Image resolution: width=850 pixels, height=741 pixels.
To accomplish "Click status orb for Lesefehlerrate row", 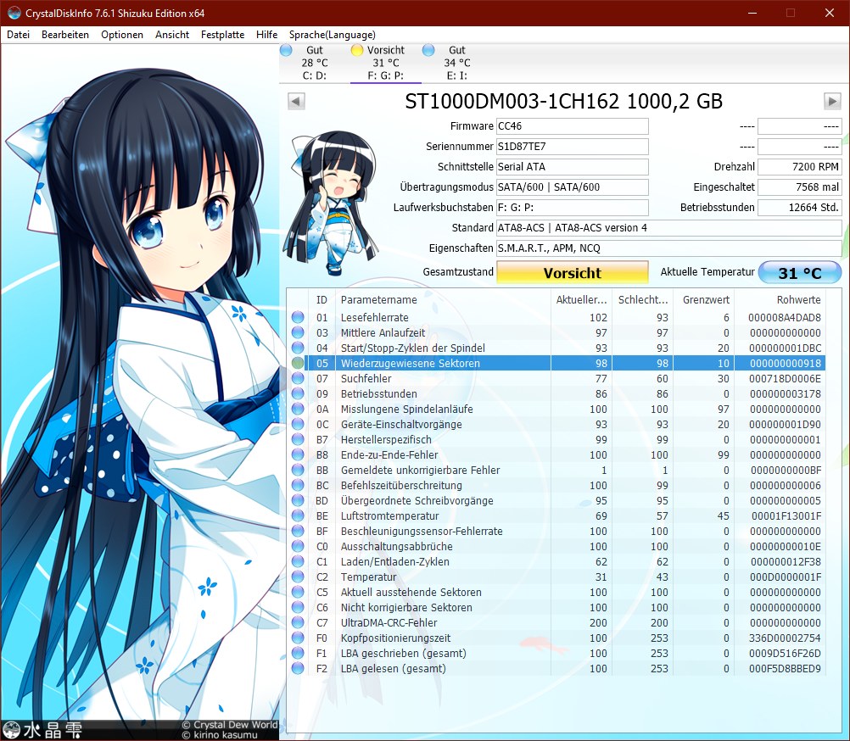I will (298, 317).
